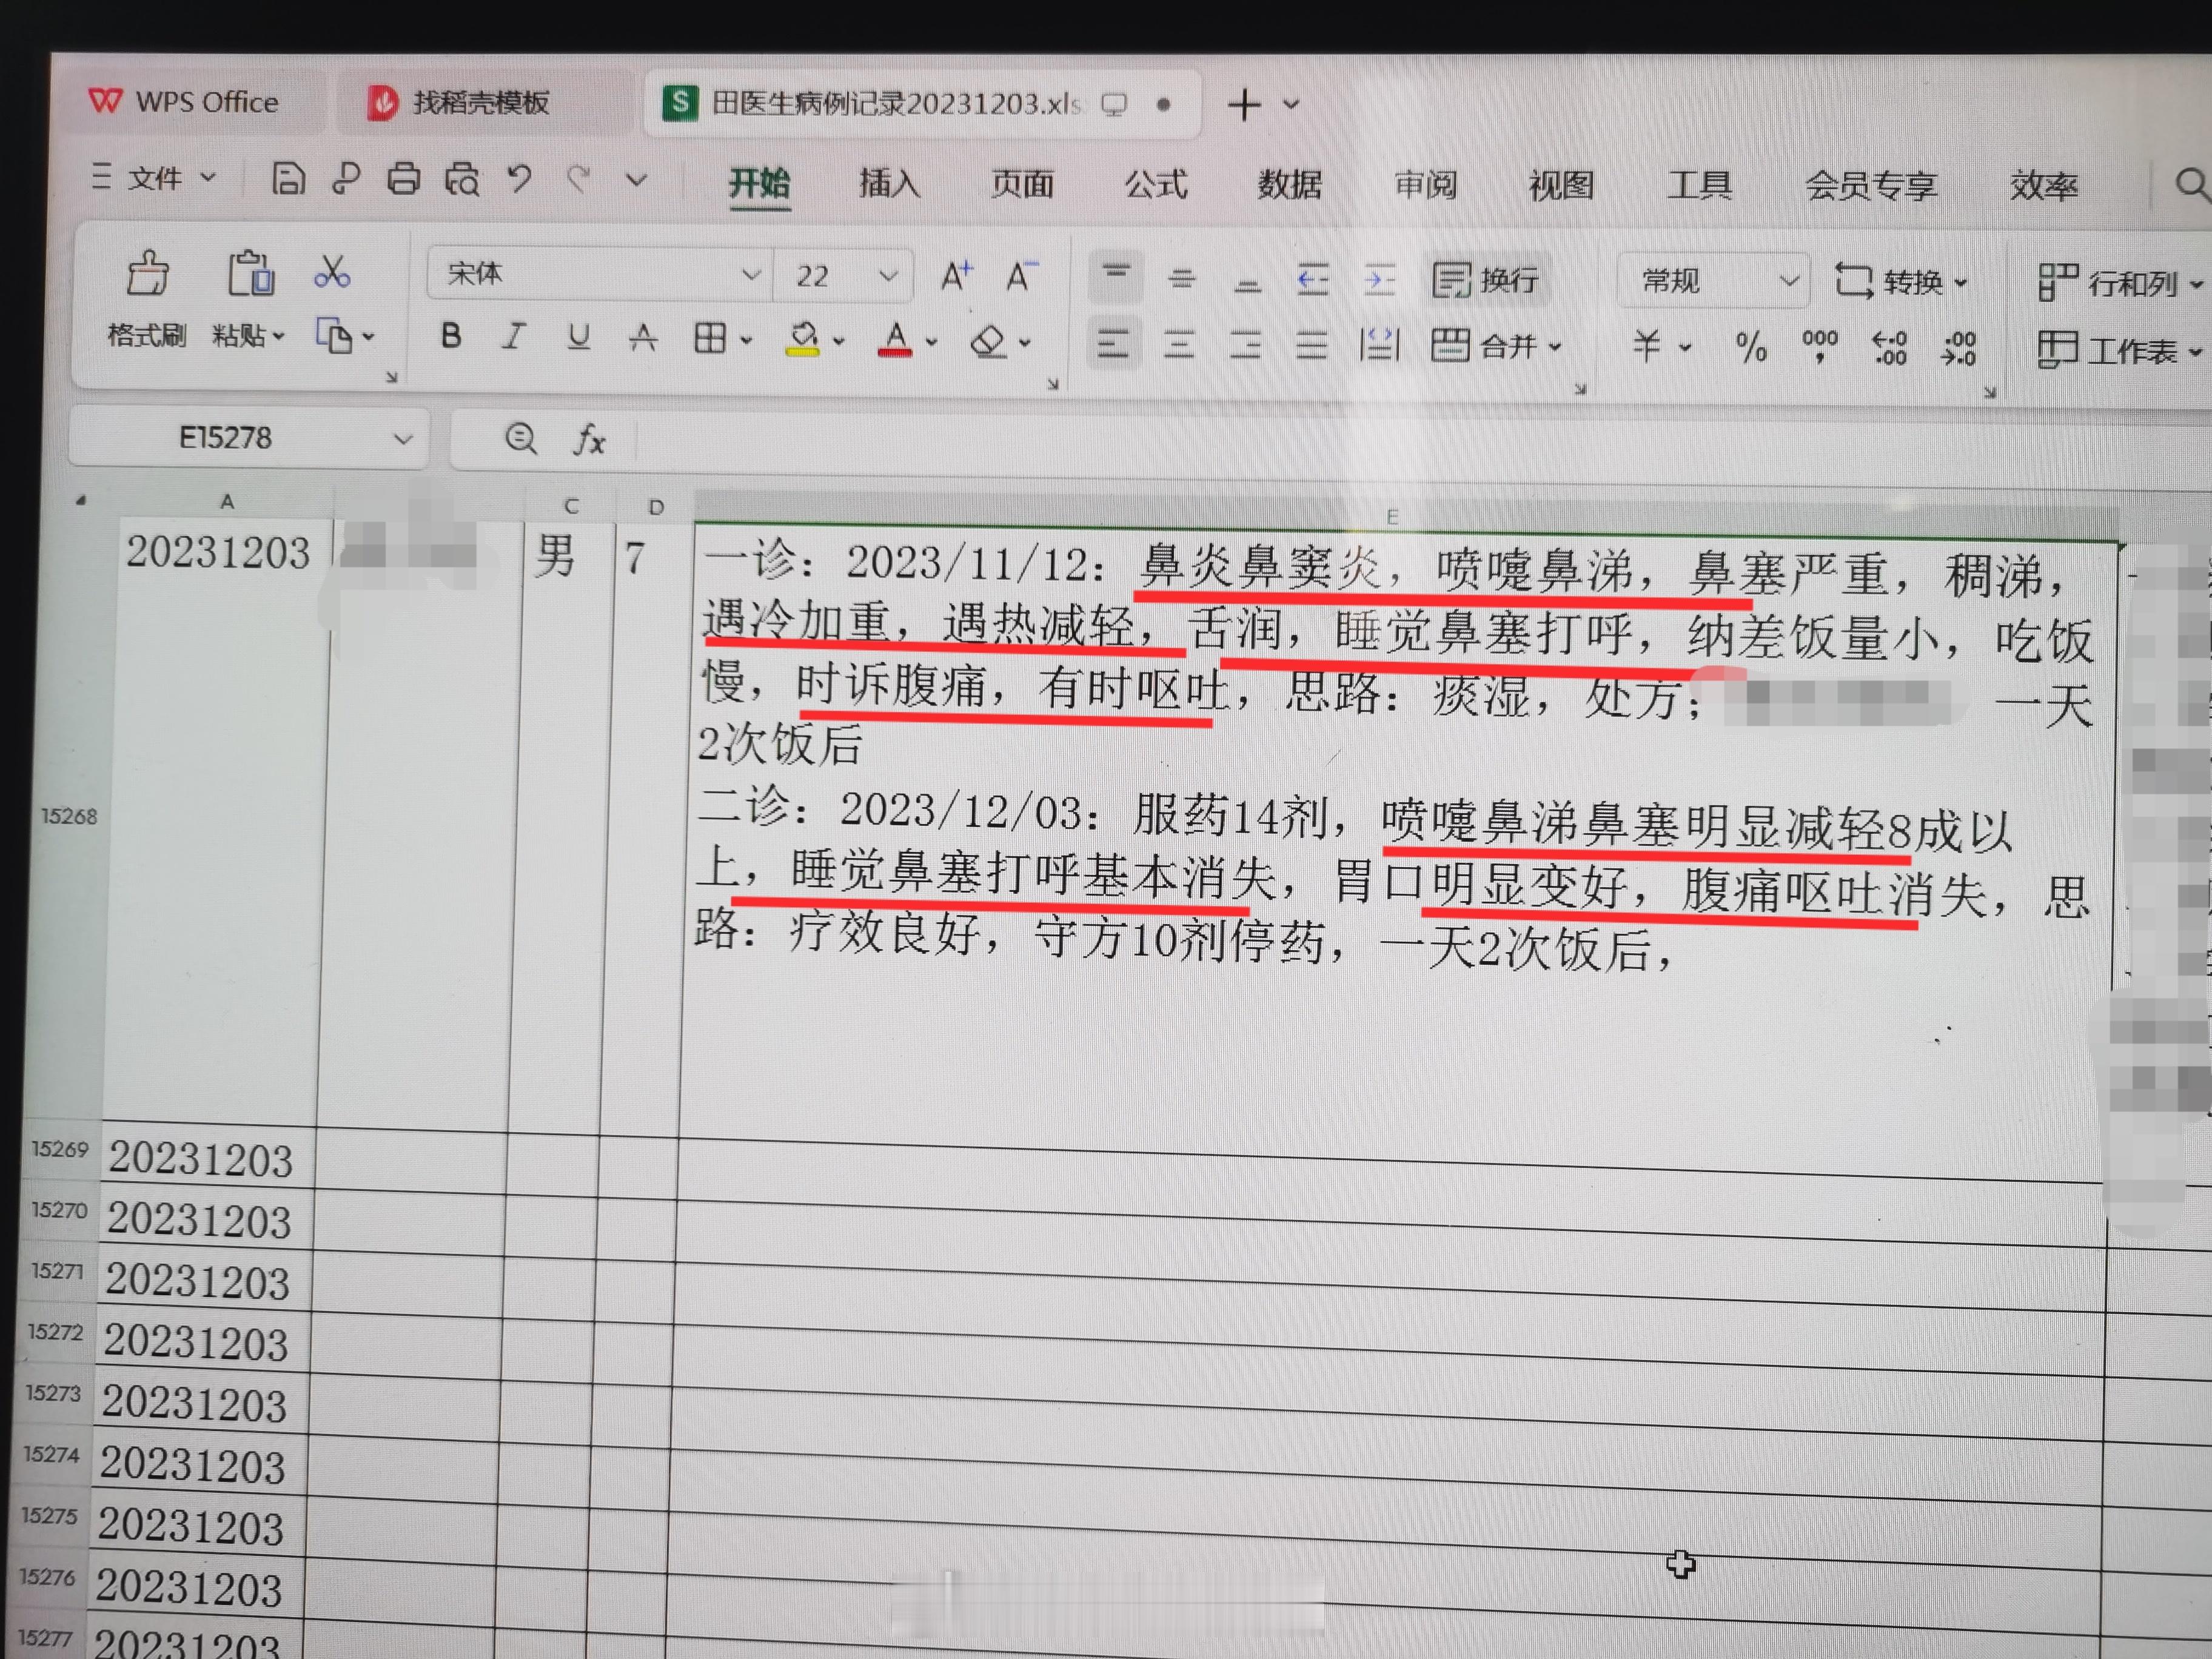Click the new tab plus button
Viewport: 2212px width, 1659px height.
[1244, 104]
